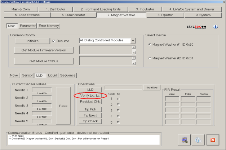Select Magnet Washer #1 ID 0x30
This screenshot has height=150, width=226.
[x=150, y=44]
